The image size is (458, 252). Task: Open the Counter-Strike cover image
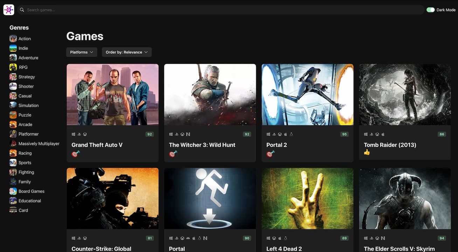(113, 198)
